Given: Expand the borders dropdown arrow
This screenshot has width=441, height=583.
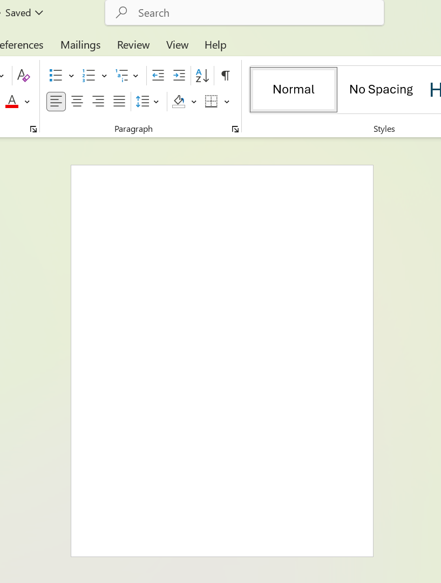Looking at the screenshot, I should click(x=227, y=102).
